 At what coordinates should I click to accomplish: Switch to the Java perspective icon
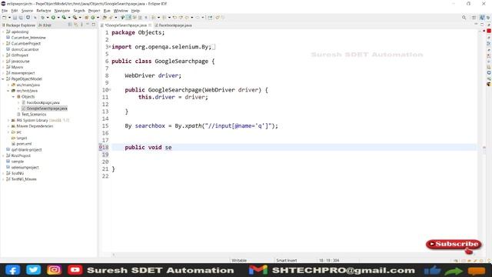point(482,18)
